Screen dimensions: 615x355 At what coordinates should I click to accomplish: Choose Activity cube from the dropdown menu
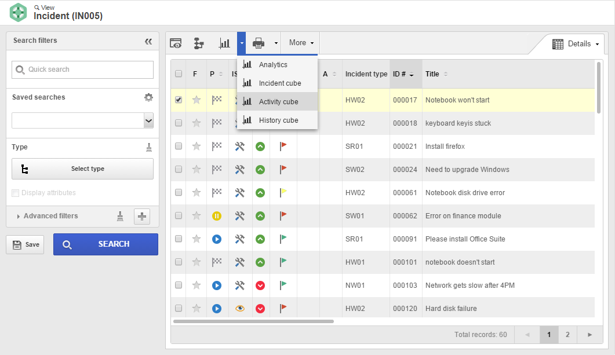(277, 101)
